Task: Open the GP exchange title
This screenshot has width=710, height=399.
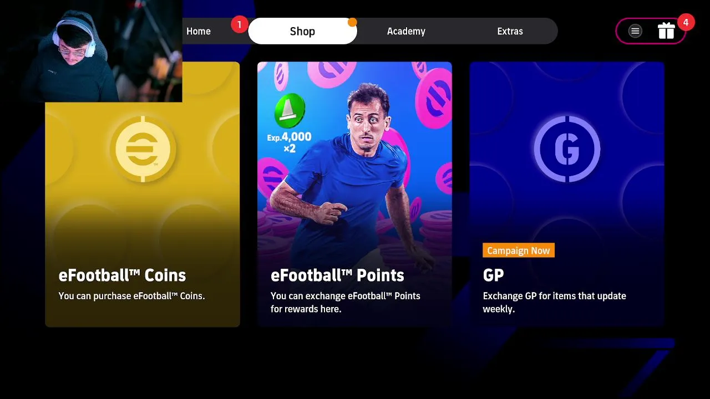Action: [493, 275]
